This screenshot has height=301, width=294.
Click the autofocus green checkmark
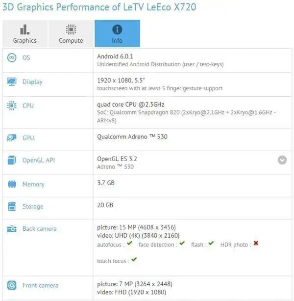(130, 243)
